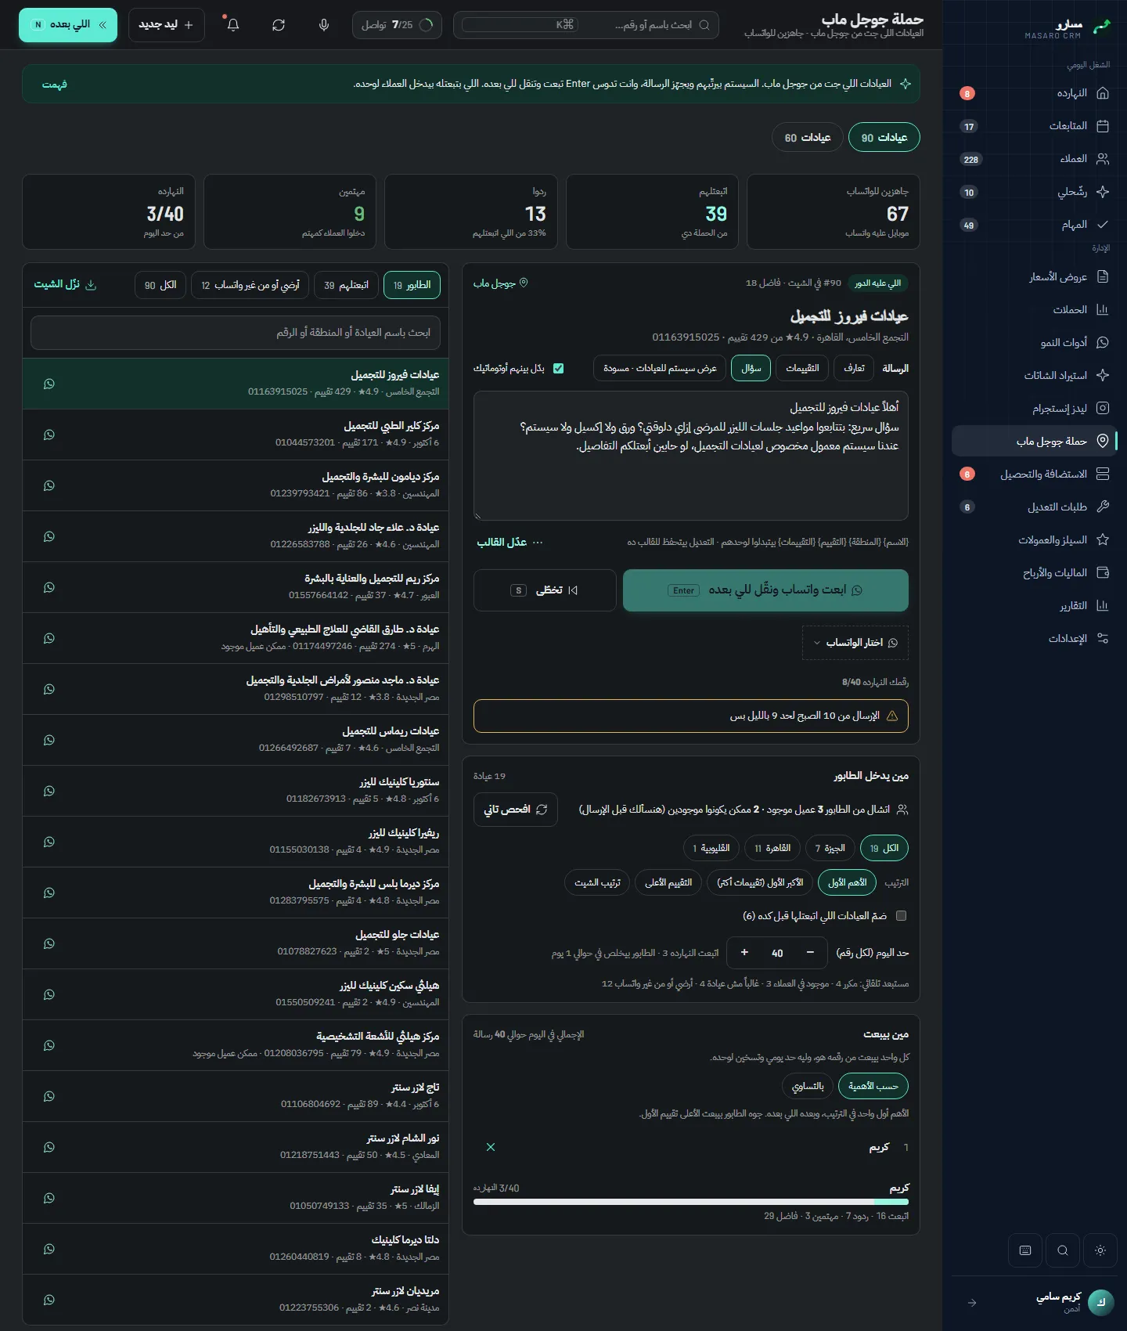Switch to the 60 عيادات tab
Image resolution: width=1127 pixels, height=1331 pixels.
click(808, 137)
